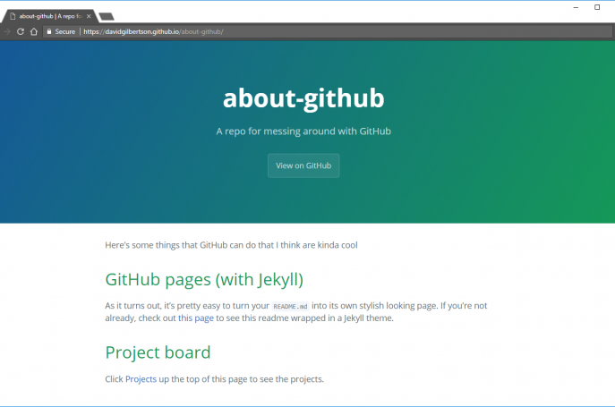The image size is (615, 407).
Task: Click the address bar URL
Action: coord(153,32)
